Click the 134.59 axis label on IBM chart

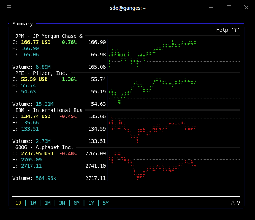97,129
